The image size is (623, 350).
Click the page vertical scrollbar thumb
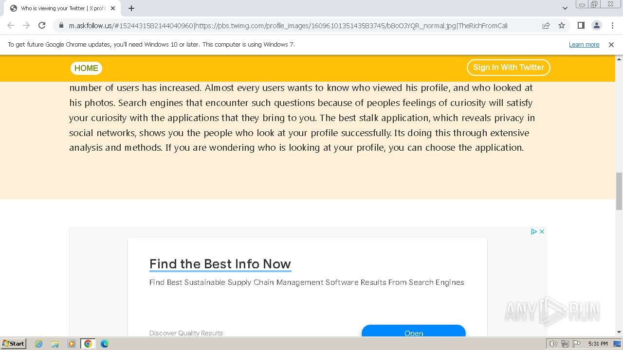coord(619,191)
